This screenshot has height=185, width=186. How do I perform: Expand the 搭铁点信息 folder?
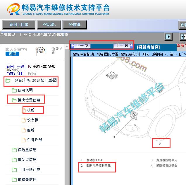coord(27,160)
